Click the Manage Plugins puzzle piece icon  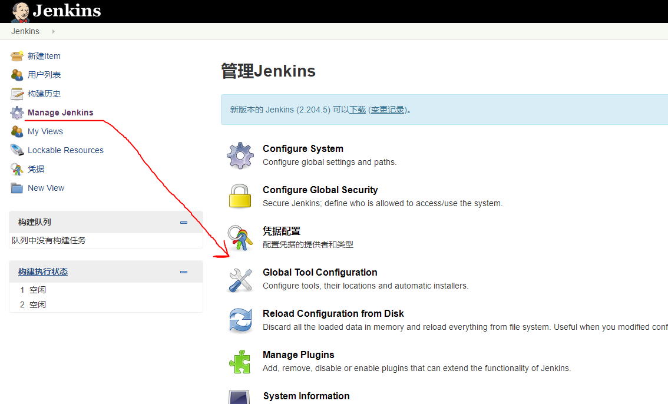(240, 362)
